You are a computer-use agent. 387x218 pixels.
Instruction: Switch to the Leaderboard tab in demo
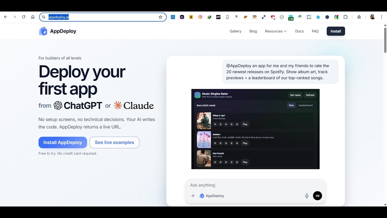305,105
